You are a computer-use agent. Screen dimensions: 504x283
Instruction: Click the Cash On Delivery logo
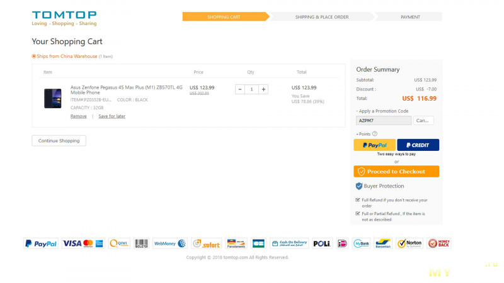pyautogui.click(x=289, y=243)
